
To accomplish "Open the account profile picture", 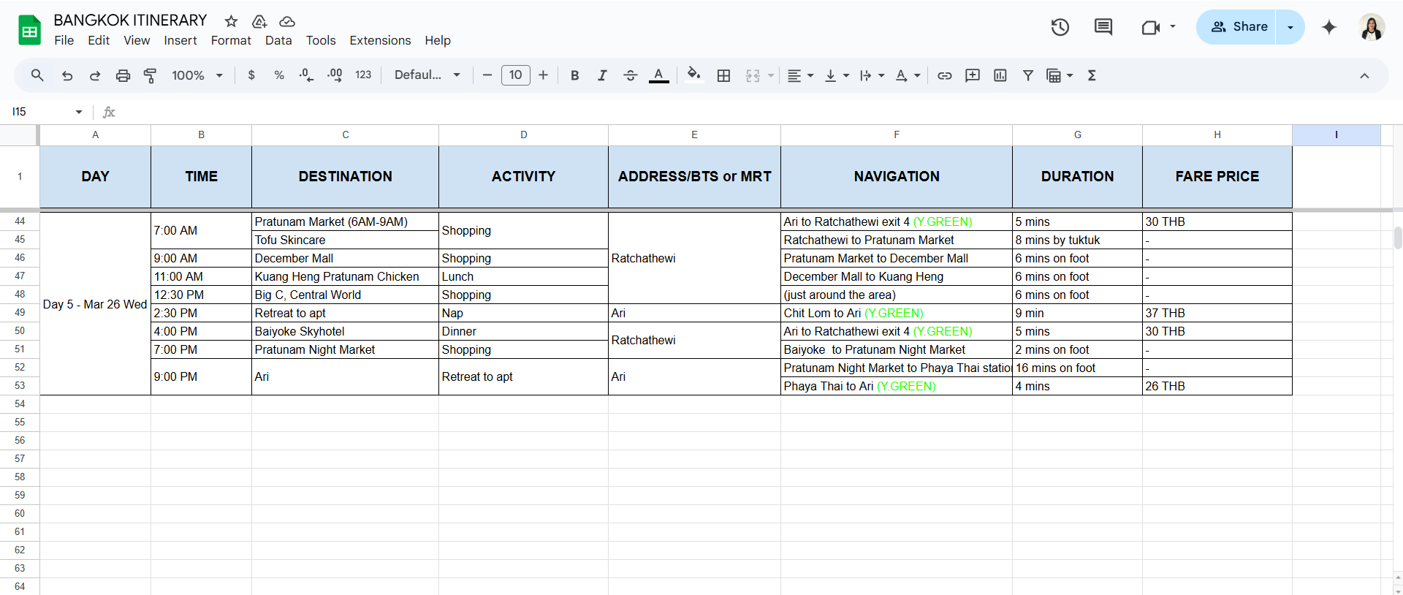I will (1372, 27).
